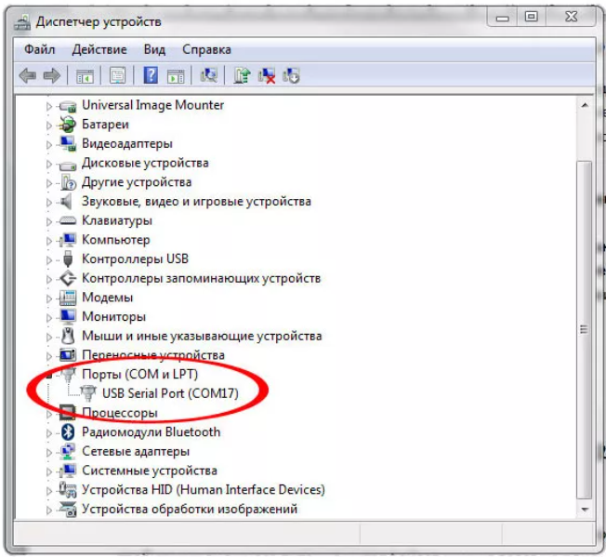
Task: Close the Диспетчер устройств window
Action: 571,17
